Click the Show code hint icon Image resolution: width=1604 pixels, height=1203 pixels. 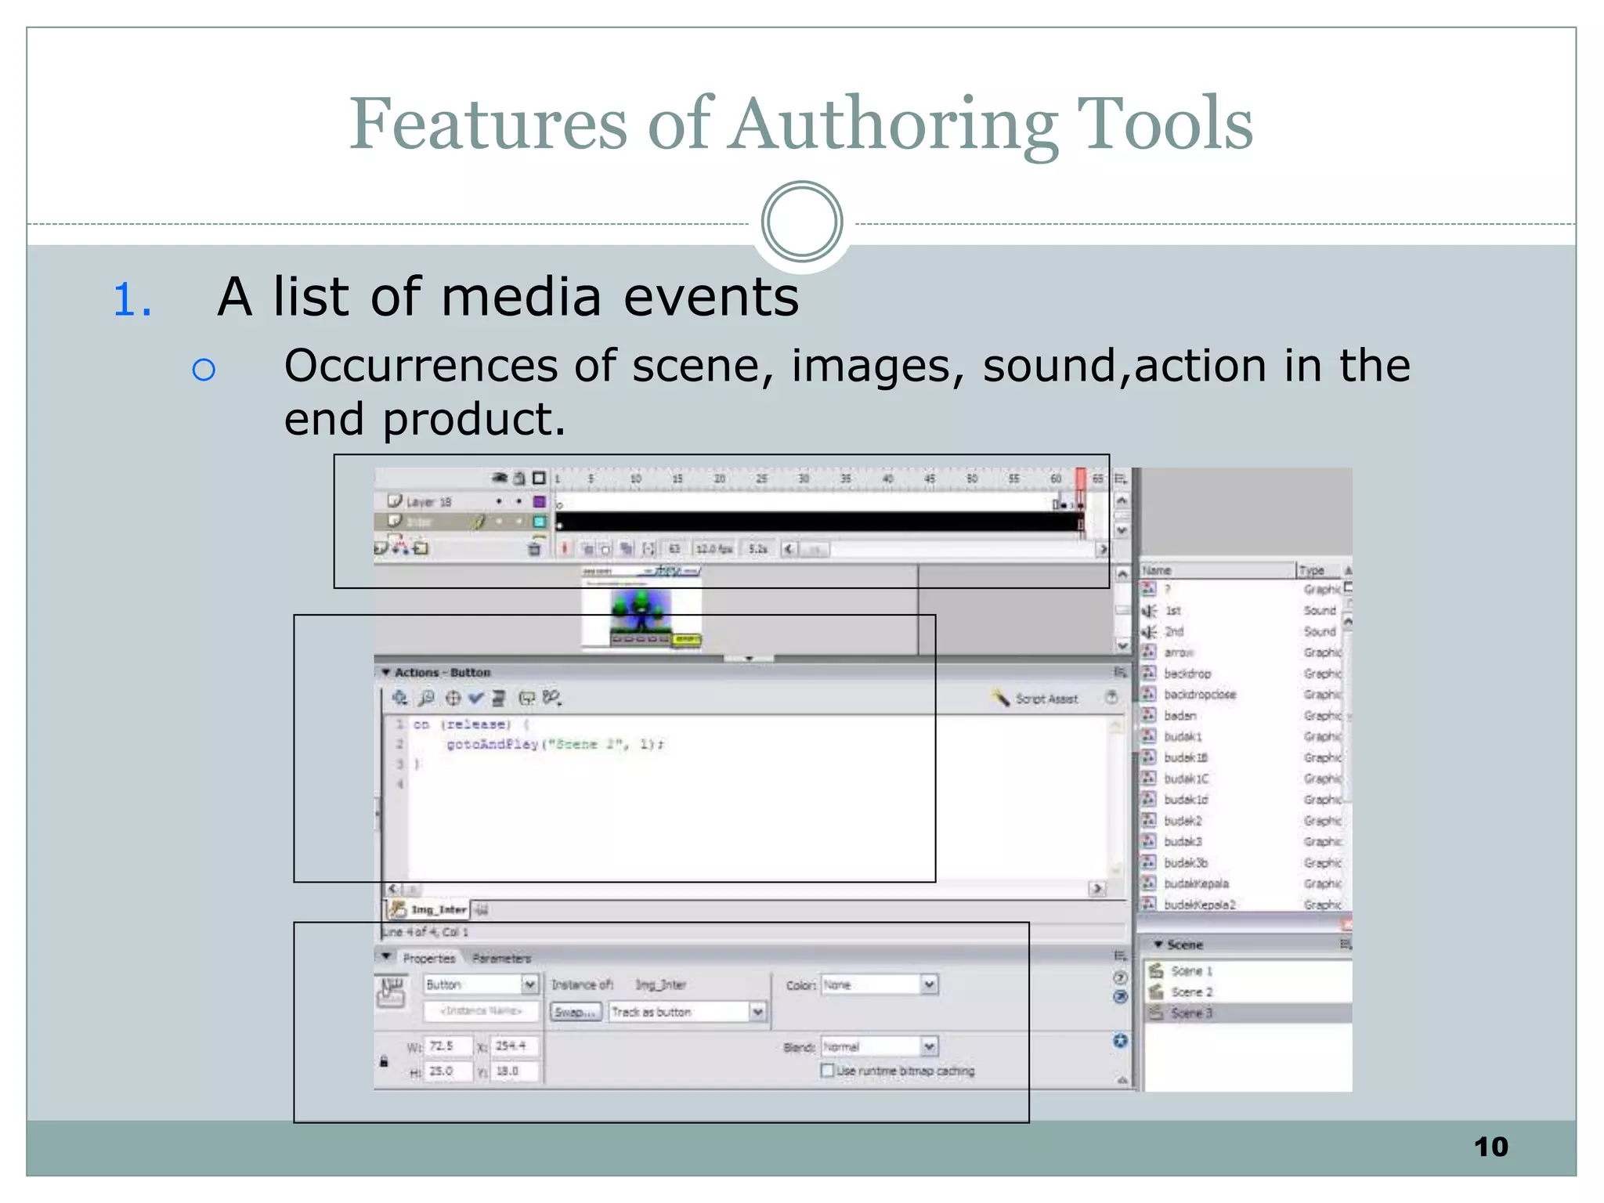click(x=527, y=697)
